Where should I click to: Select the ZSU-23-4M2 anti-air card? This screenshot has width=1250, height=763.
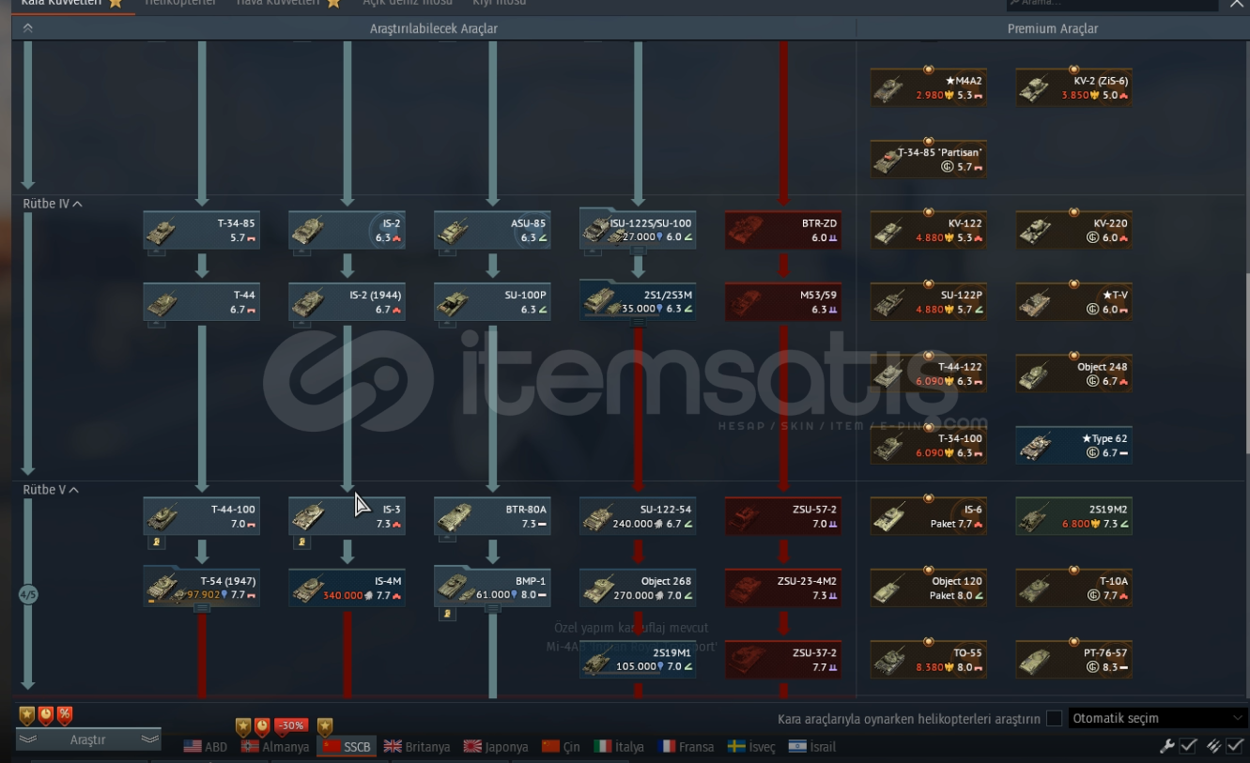tap(783, 588)
